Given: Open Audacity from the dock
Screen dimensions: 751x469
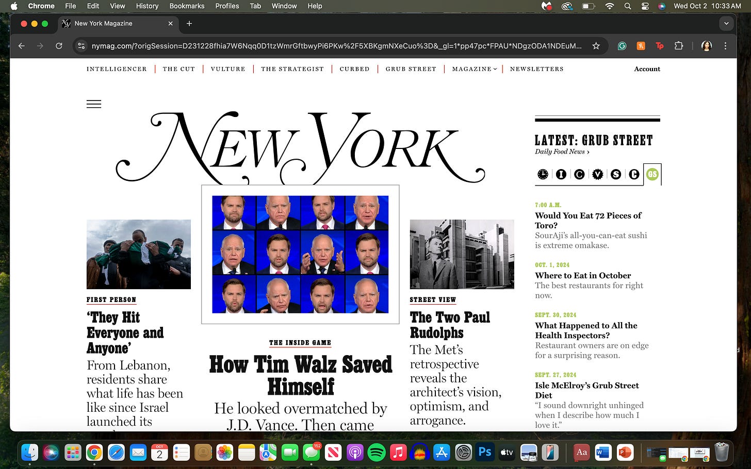Looking at the screenshot, I should pos(420,453).
